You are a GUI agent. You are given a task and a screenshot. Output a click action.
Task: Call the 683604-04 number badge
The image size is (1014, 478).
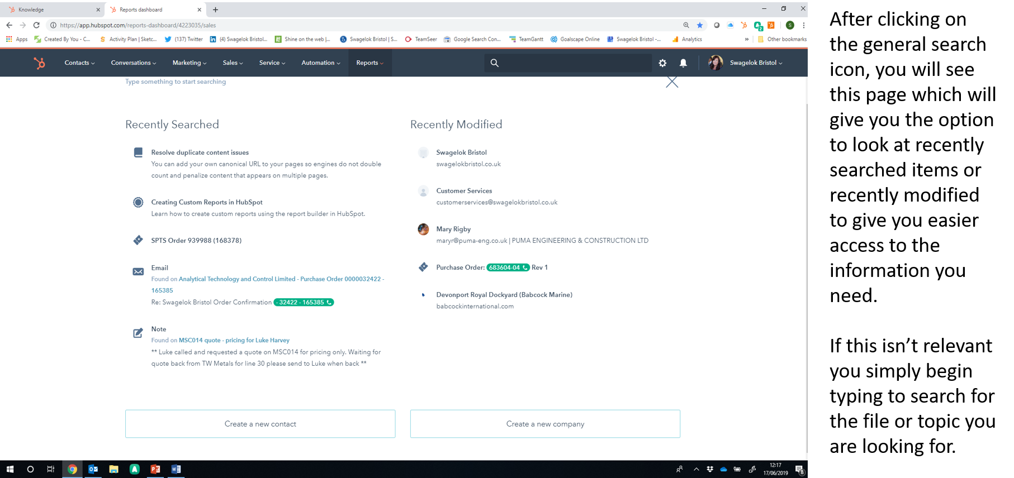click(x=508, y=267)
